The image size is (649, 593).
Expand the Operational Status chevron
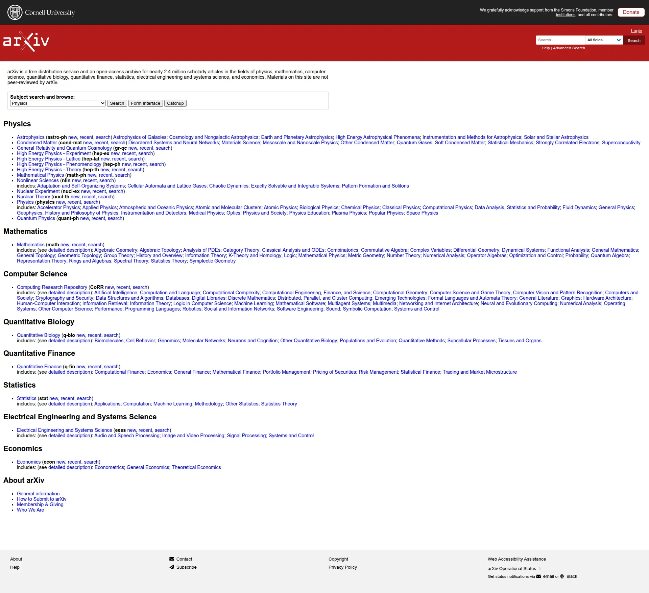click(540, 568)
